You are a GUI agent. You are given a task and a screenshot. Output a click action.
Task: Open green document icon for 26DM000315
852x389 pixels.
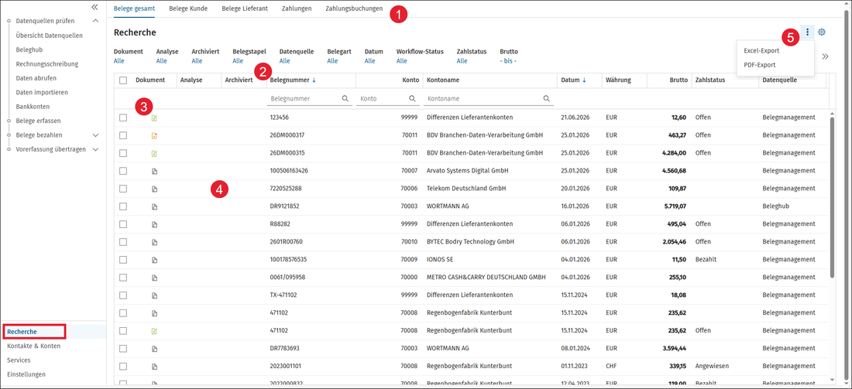pos(154,153)
